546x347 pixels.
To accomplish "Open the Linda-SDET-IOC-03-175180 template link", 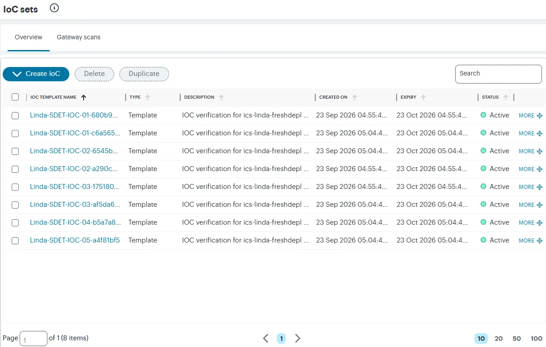I will point(74,187).
